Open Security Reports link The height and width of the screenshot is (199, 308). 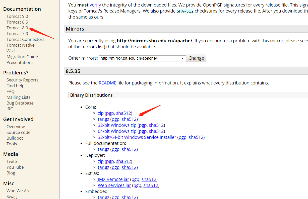(x=22, y=80)
